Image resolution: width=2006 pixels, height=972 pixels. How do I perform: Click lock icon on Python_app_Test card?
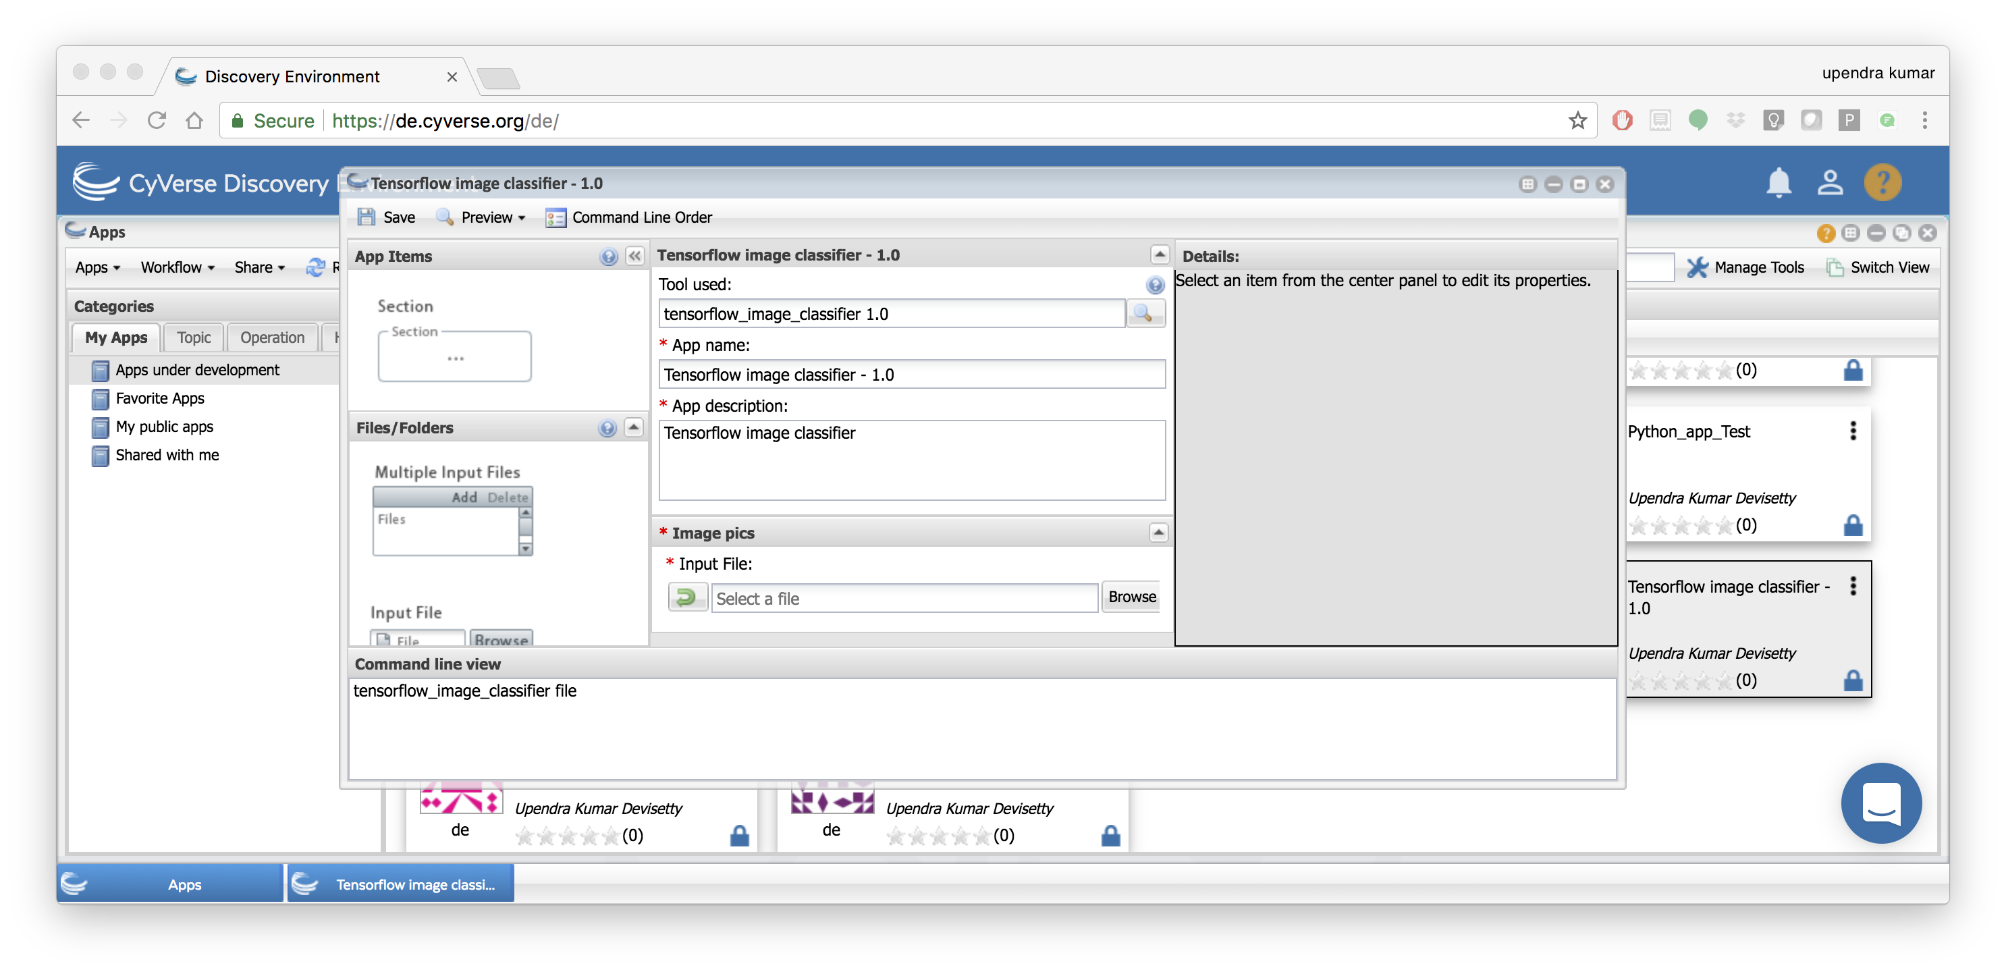point(1853,525)
